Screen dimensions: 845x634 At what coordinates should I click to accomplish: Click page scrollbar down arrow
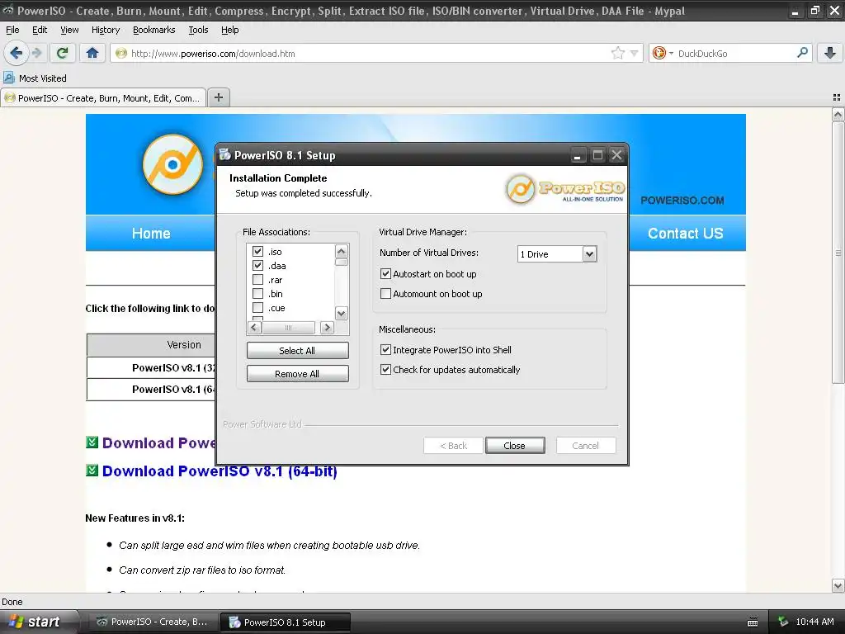(838, 585)
